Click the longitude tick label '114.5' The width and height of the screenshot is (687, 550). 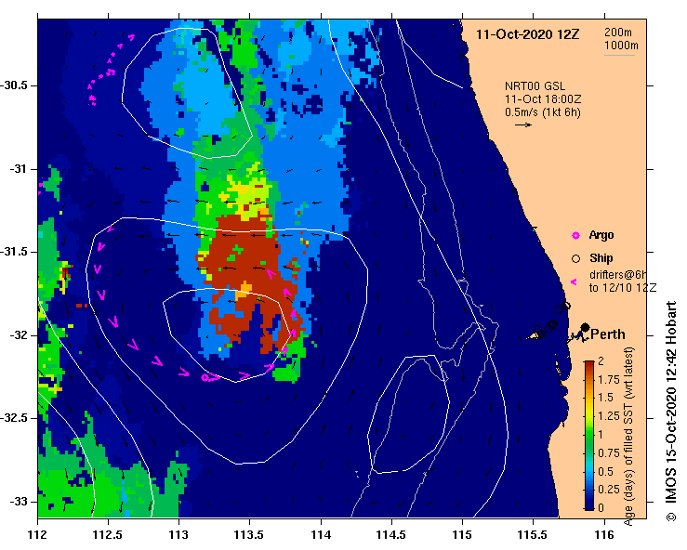coord(391,535)
